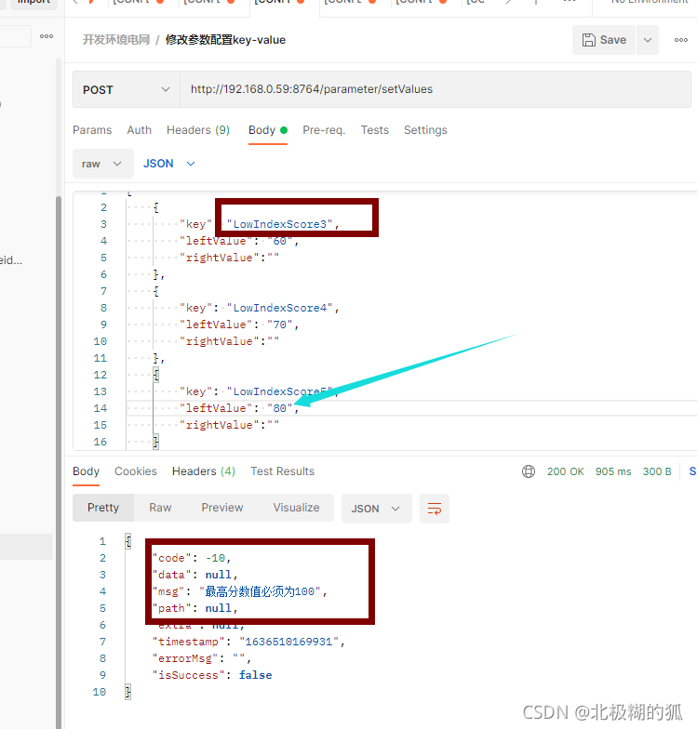This screenshot has width=697, height=729.
Task: Click the globe network info icon
Action: [529, 471]
